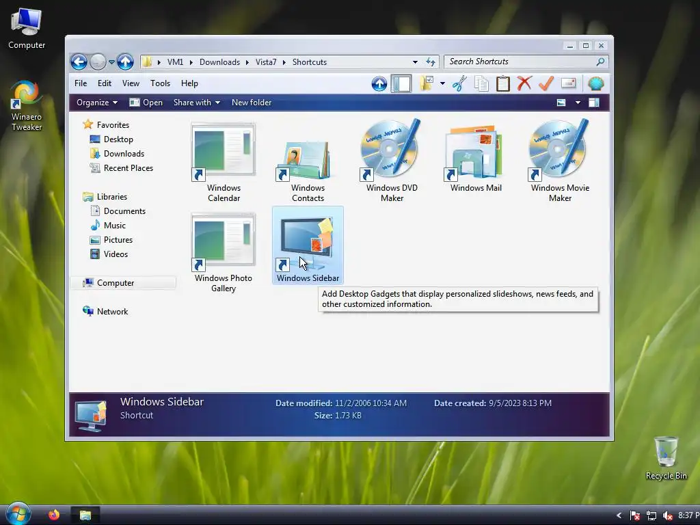
Task: Click the Copy pages icon
Action: point(481,83)
